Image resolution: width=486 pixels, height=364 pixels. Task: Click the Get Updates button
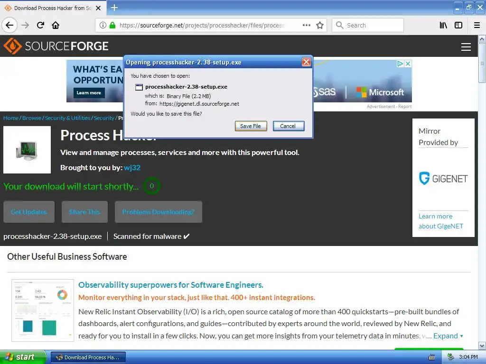click(29, 212)
